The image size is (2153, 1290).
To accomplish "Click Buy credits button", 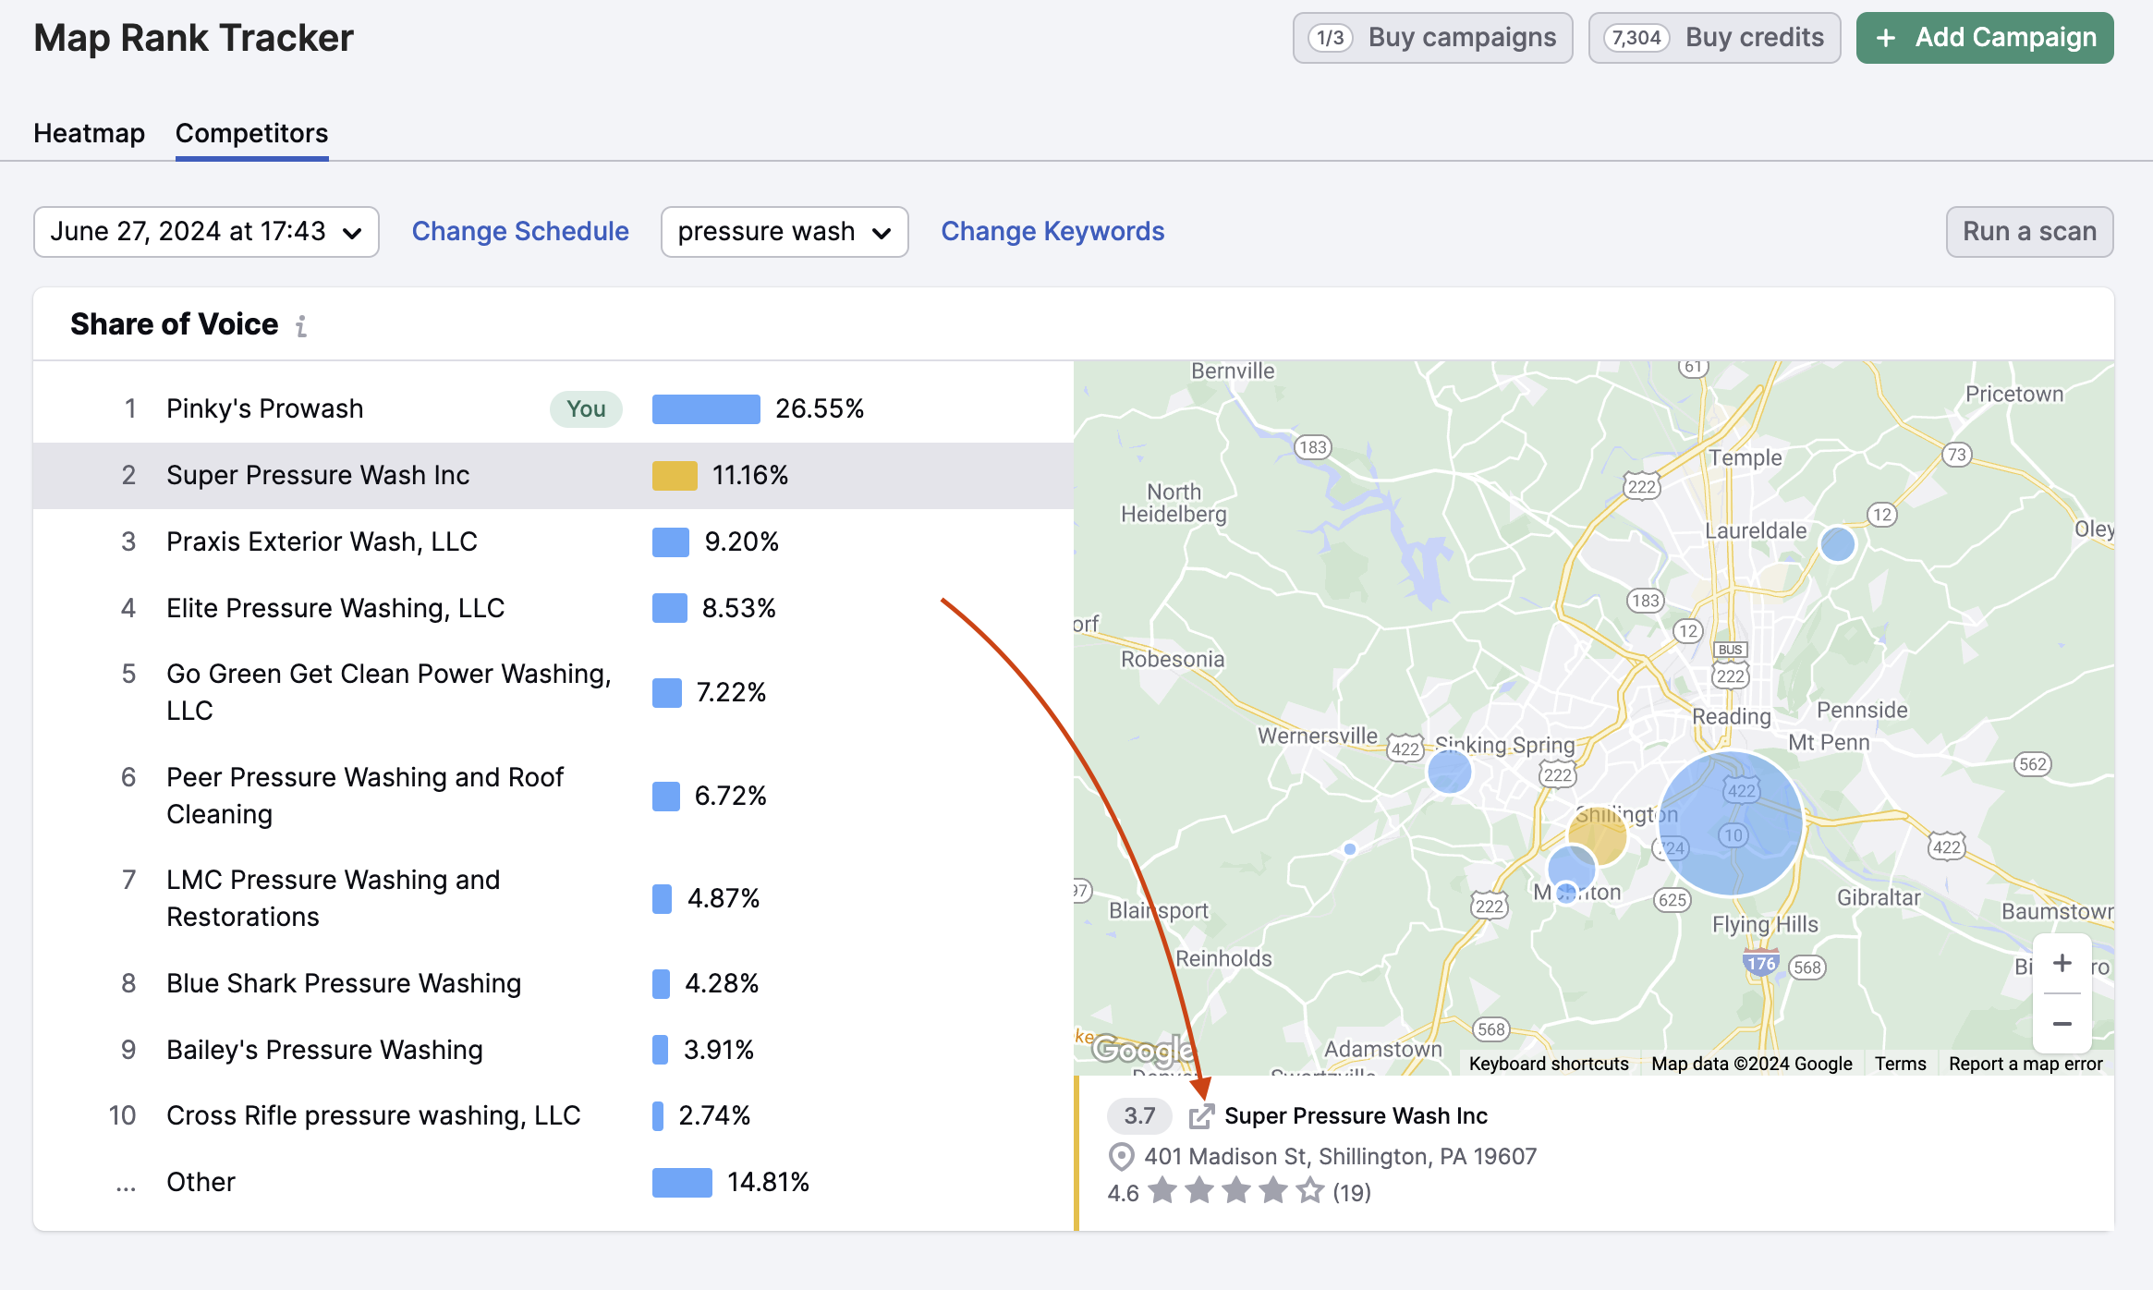I will coord(1715,38).
